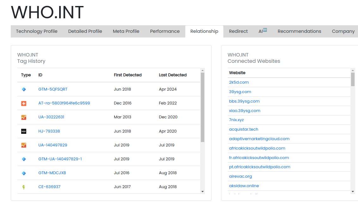Click the Crazy Egg icon beside CE-636937
This screenshot has width=358, height=202.
[24, 187]
